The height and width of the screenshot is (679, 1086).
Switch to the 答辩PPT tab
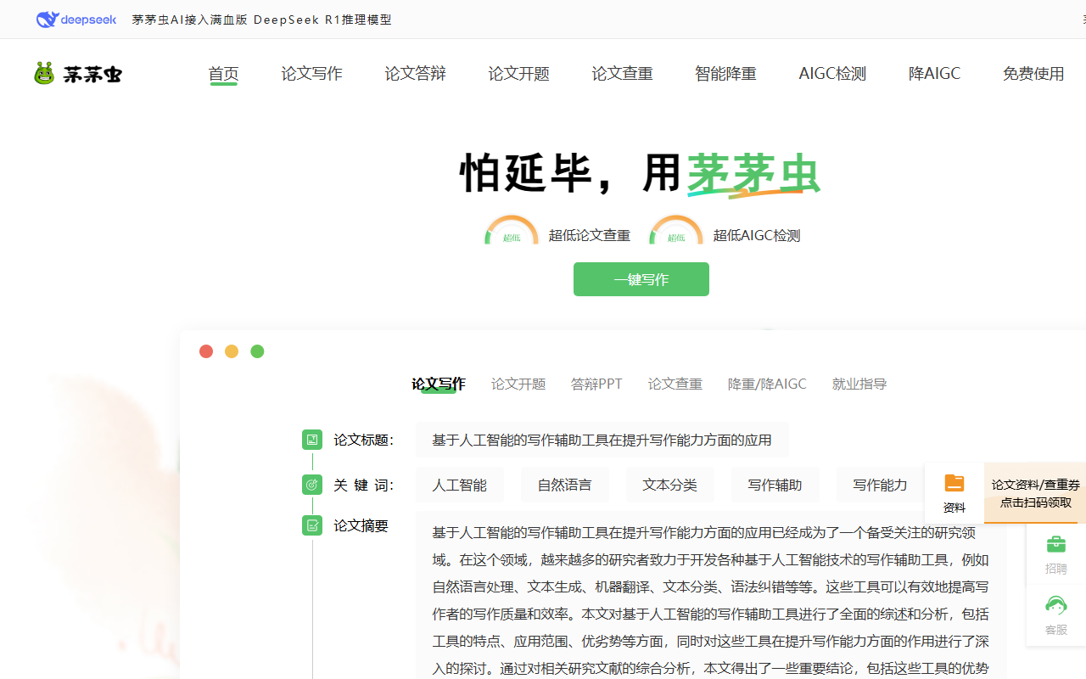point(596,384)
